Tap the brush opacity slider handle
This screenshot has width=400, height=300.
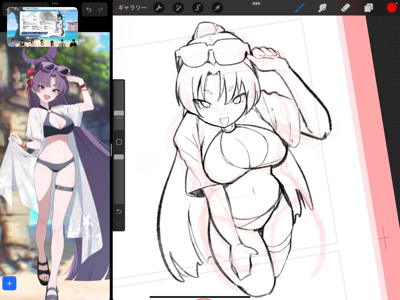(x=119, y=157)
